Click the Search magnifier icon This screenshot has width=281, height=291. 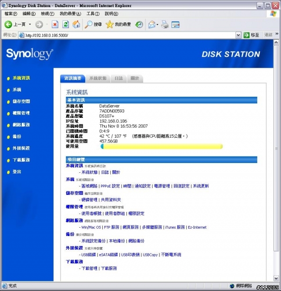click(88, 25)
